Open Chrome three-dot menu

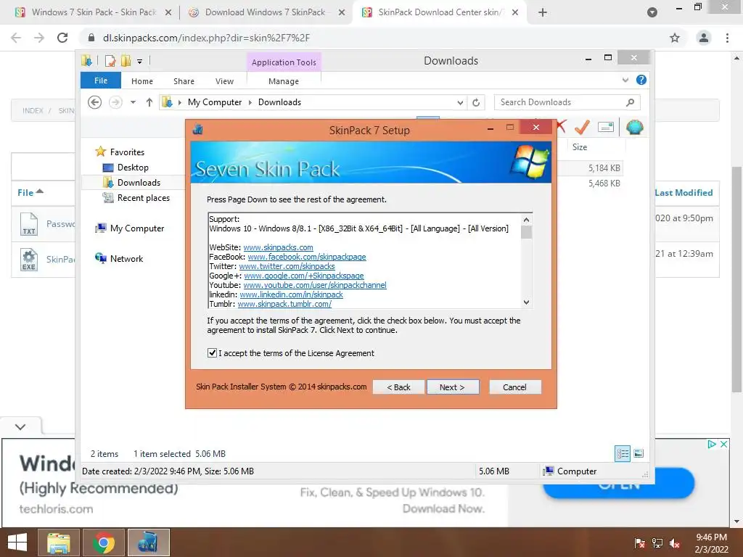pos(727,38)
